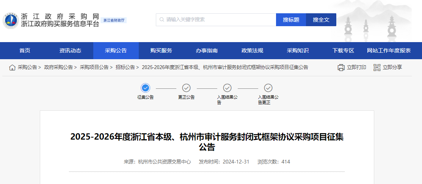This screenshot has height=184, width=422.
Task: Click the 政府采购公告 breadcrumb link
Action: [58, 68]
